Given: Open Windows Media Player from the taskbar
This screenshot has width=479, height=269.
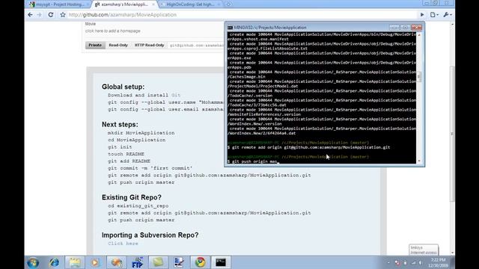Looking at the screenshot, I should click(x=95, y=262).
